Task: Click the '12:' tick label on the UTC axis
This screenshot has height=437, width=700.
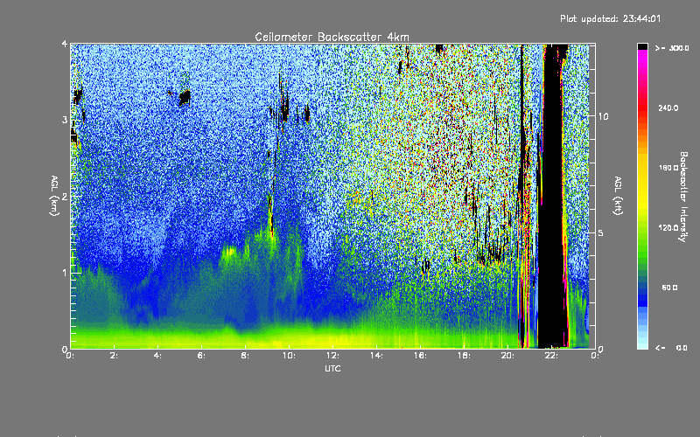Action: point(332,356)
